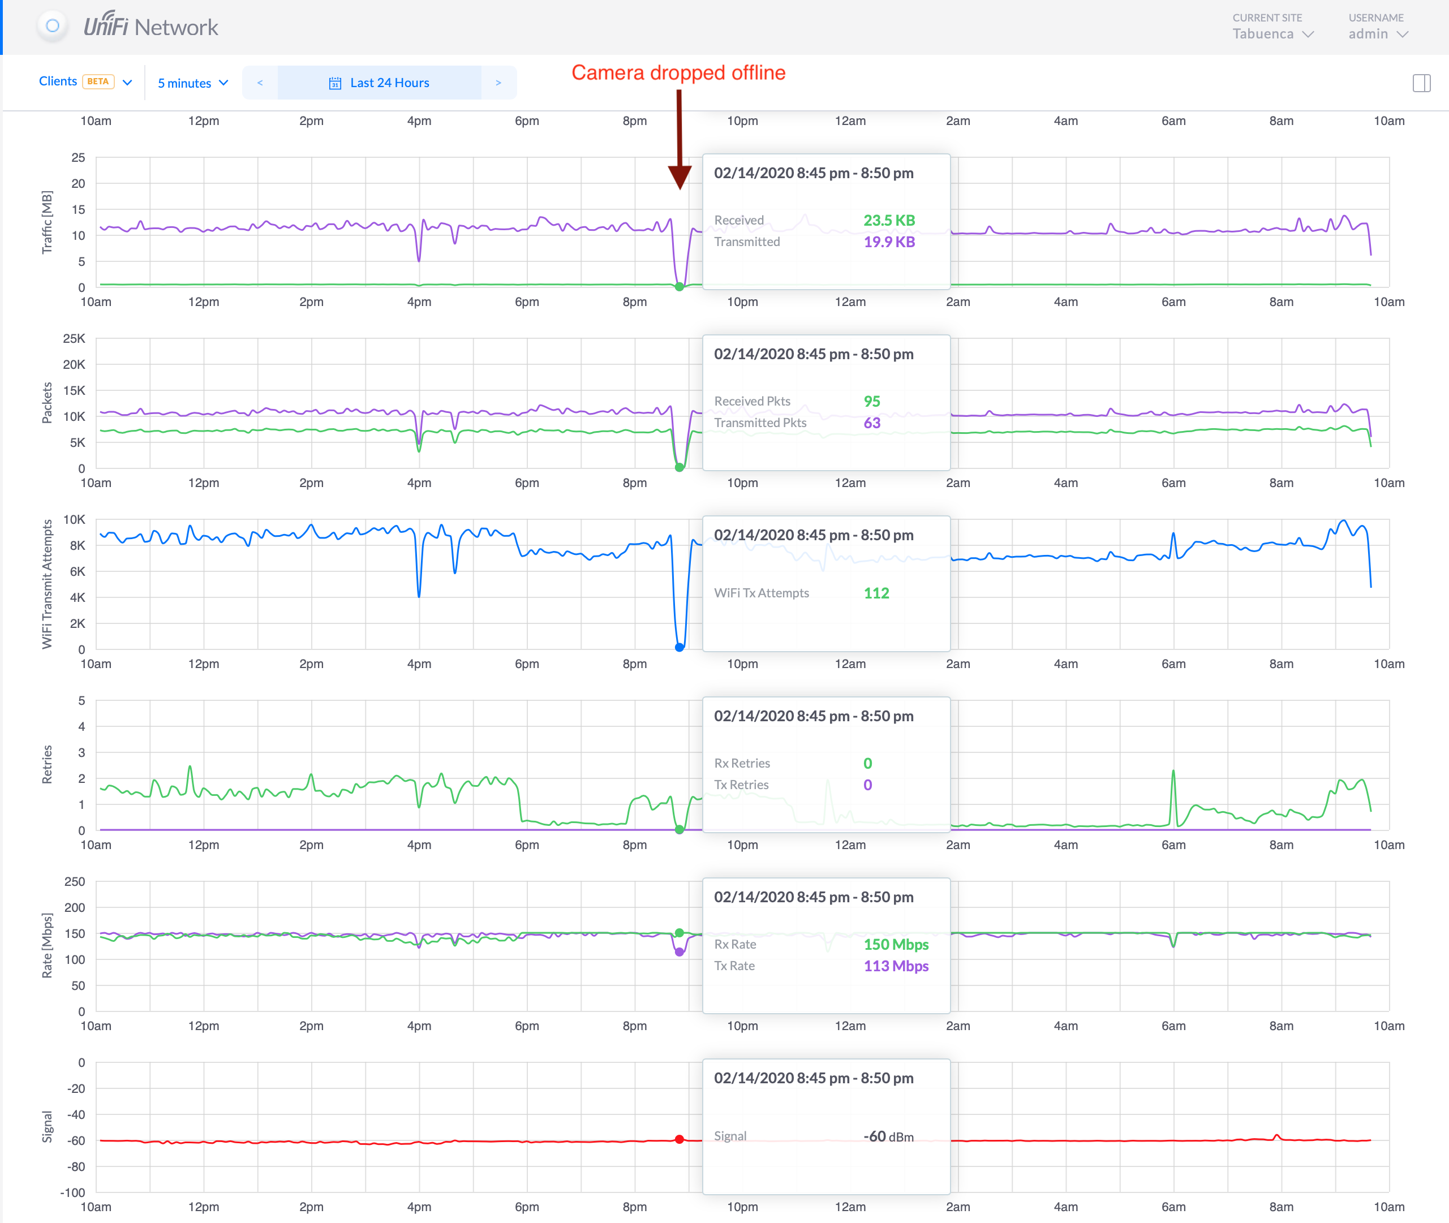Click the UniFi circular logo icon

[x=53, y=27]
